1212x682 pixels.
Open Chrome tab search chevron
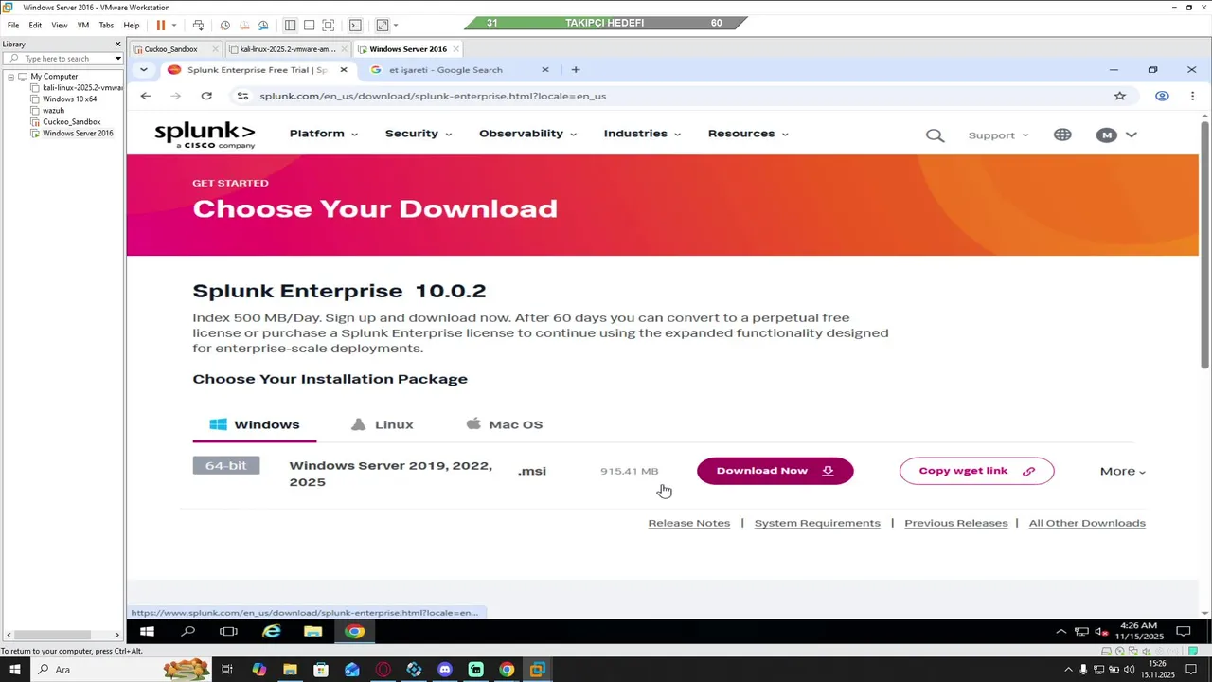pos(143,69)
